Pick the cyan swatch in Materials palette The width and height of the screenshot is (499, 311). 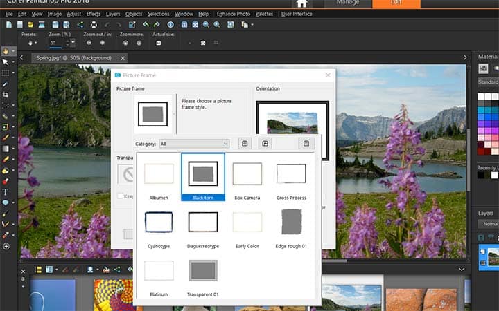480,110
